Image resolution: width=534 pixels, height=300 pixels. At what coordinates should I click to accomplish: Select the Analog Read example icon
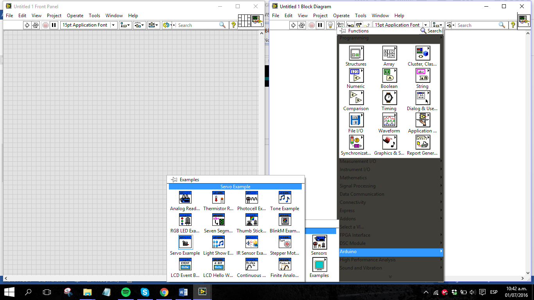tap(185, 198)
